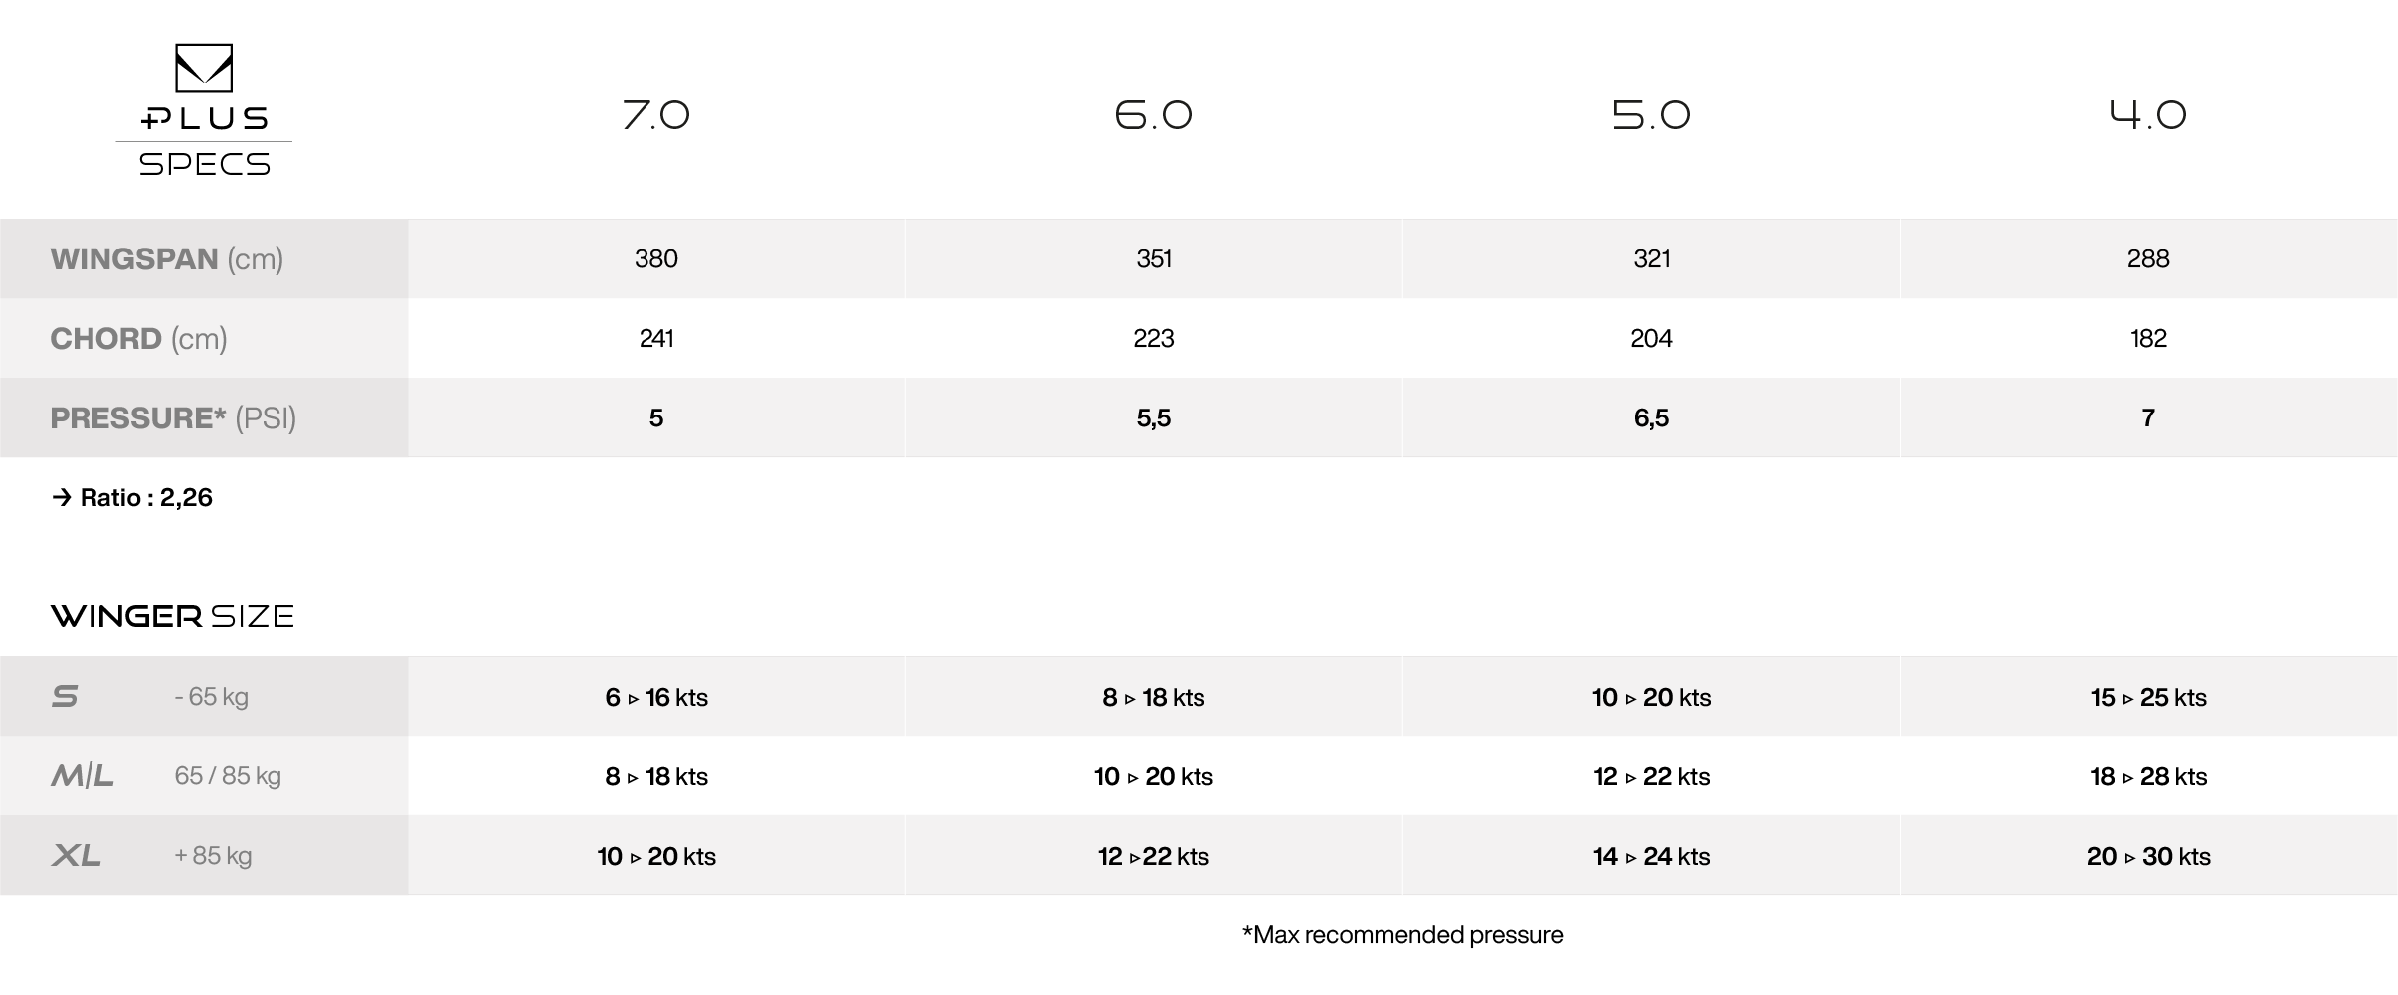Click the PRESSURE* (PSI) row label
This screenshot has width=2398, height=995.
tap(173, 418)
